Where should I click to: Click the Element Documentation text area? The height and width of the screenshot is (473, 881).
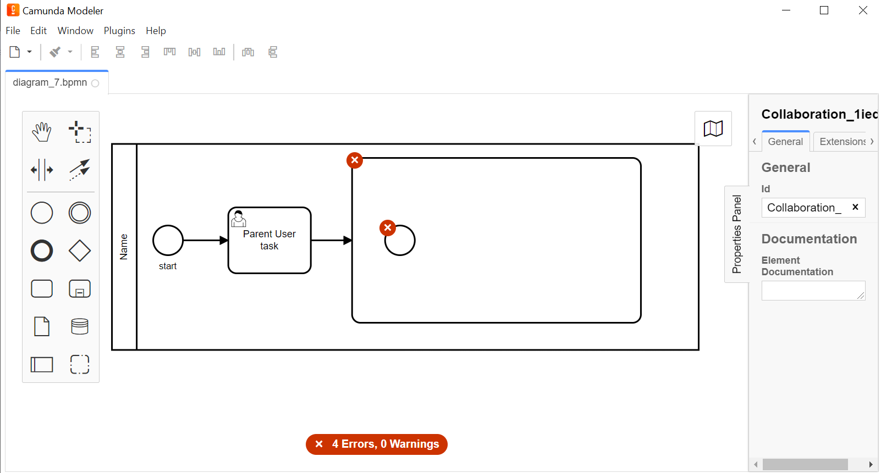(812, 291)
